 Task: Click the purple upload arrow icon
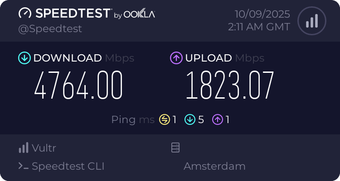click(176, 58)
